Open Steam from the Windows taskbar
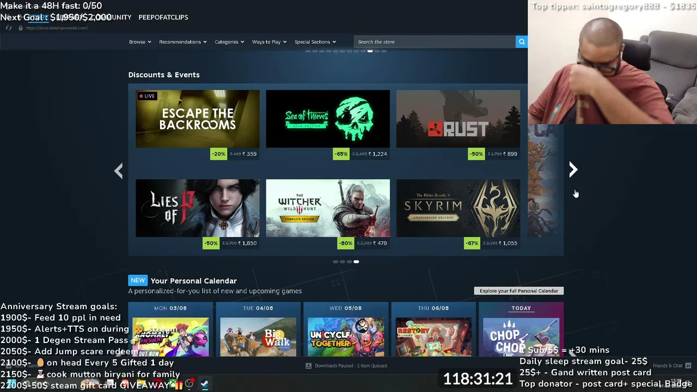The image size is (697, 392). (204, 384)
